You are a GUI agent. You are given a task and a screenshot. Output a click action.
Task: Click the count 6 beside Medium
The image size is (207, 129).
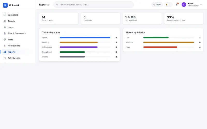click(200, 42)
